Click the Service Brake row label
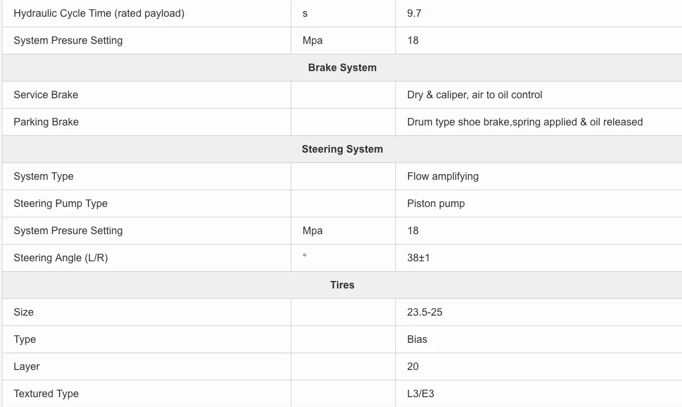682x407 pixels. [46, 95]
